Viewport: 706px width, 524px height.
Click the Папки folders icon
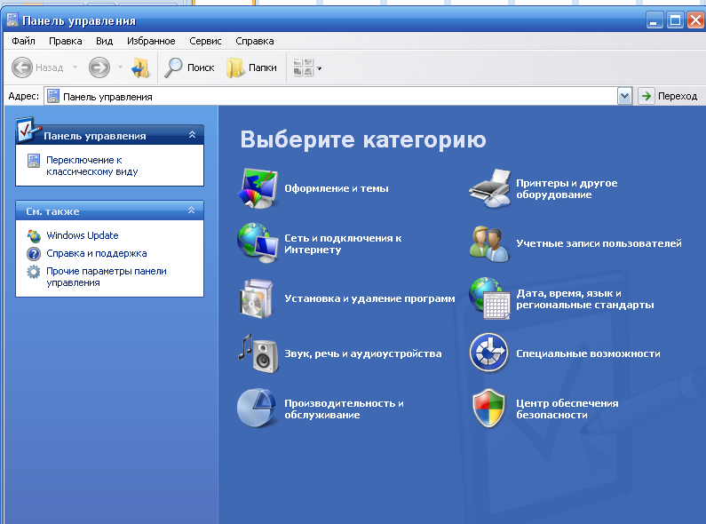(x=234, y=67)
